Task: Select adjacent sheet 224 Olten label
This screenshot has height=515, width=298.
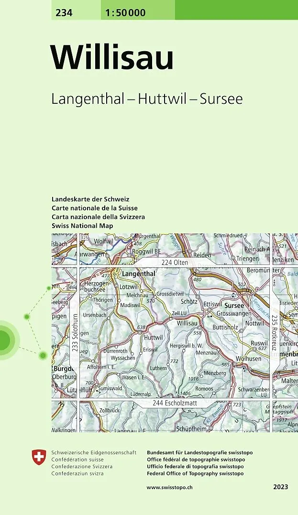Action: (175, 263)
